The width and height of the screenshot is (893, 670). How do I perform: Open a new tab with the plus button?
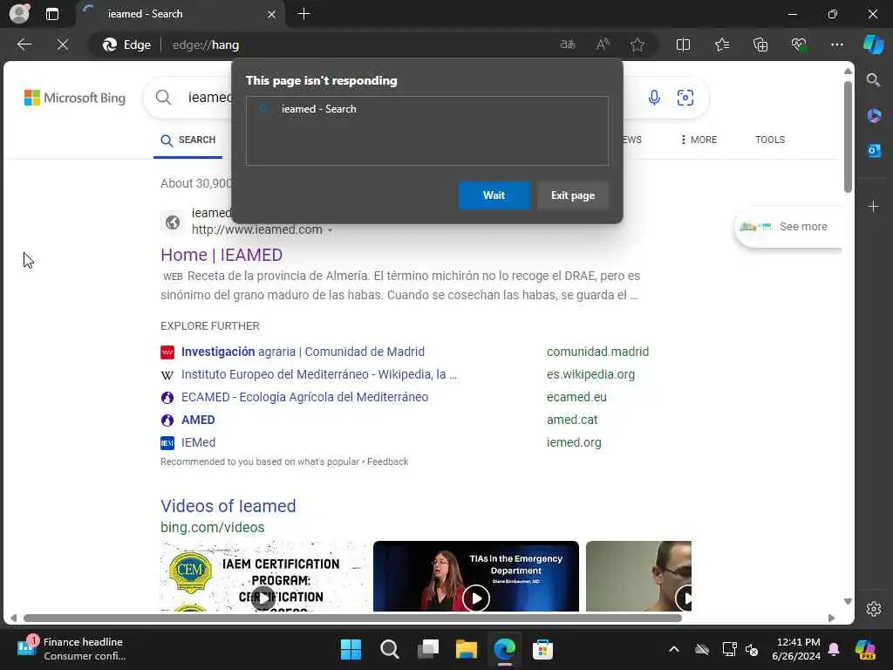(x=303, y=14)
